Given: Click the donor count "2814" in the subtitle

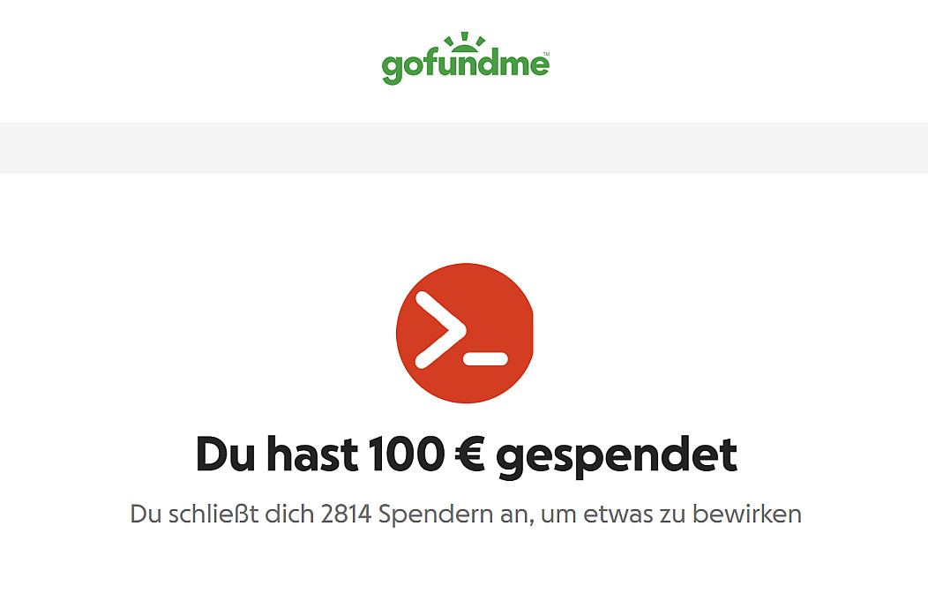Looking at the screenshot, I should (x=346, y=514).
